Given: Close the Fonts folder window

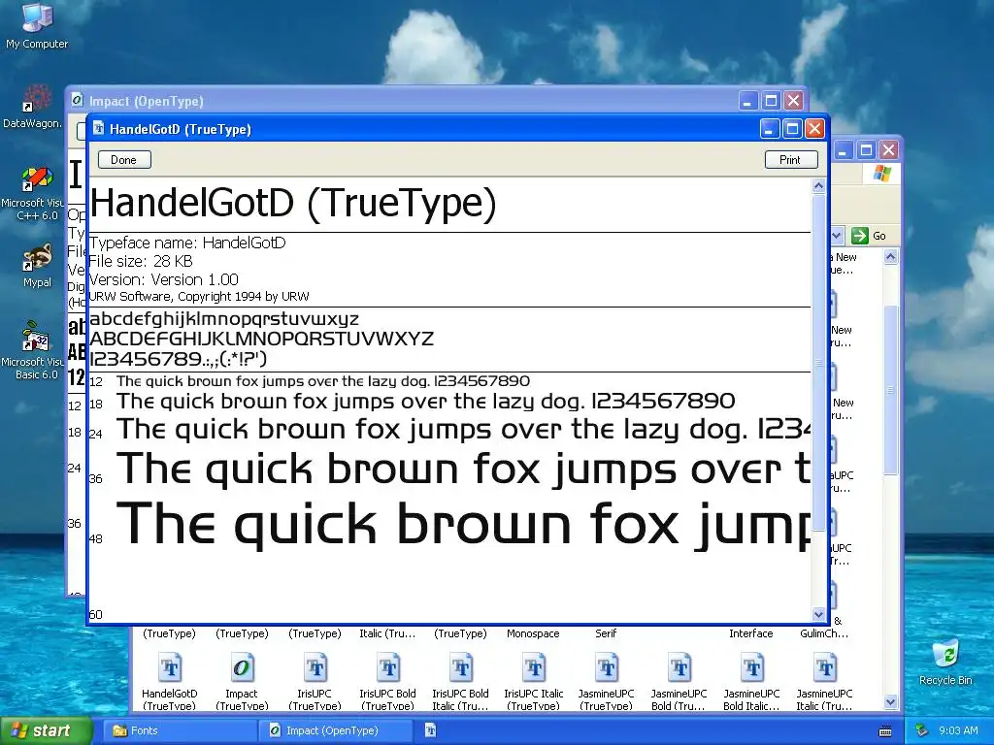Looking at the screenshot, I should tap(889, 150).
